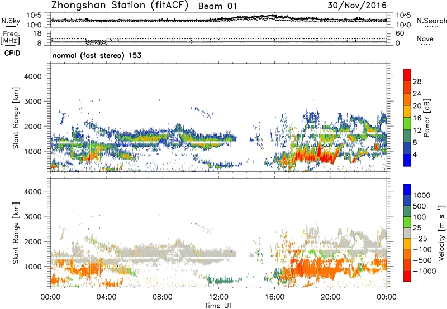
Task: Click the '18' frequency axis tick
Action: tap(37, 33)
